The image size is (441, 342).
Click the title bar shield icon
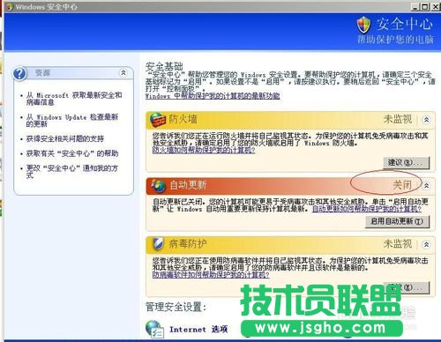coord(9,6)
